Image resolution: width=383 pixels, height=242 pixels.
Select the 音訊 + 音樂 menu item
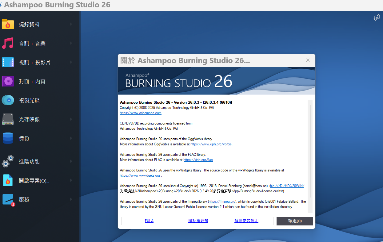tap(38, 43)
